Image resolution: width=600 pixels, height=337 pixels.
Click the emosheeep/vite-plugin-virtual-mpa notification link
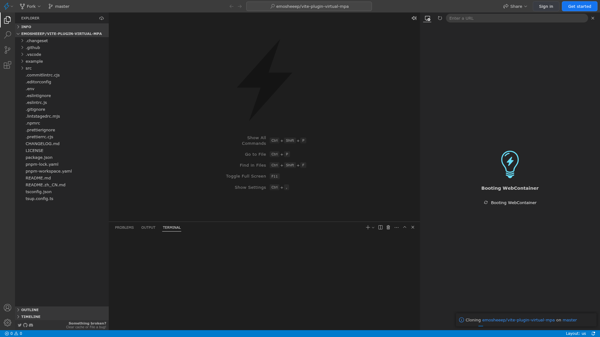tap(518, 320)
